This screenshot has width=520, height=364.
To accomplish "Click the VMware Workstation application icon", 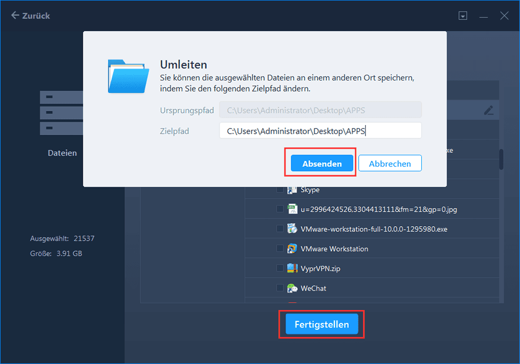I will click(x=292, y=249).
